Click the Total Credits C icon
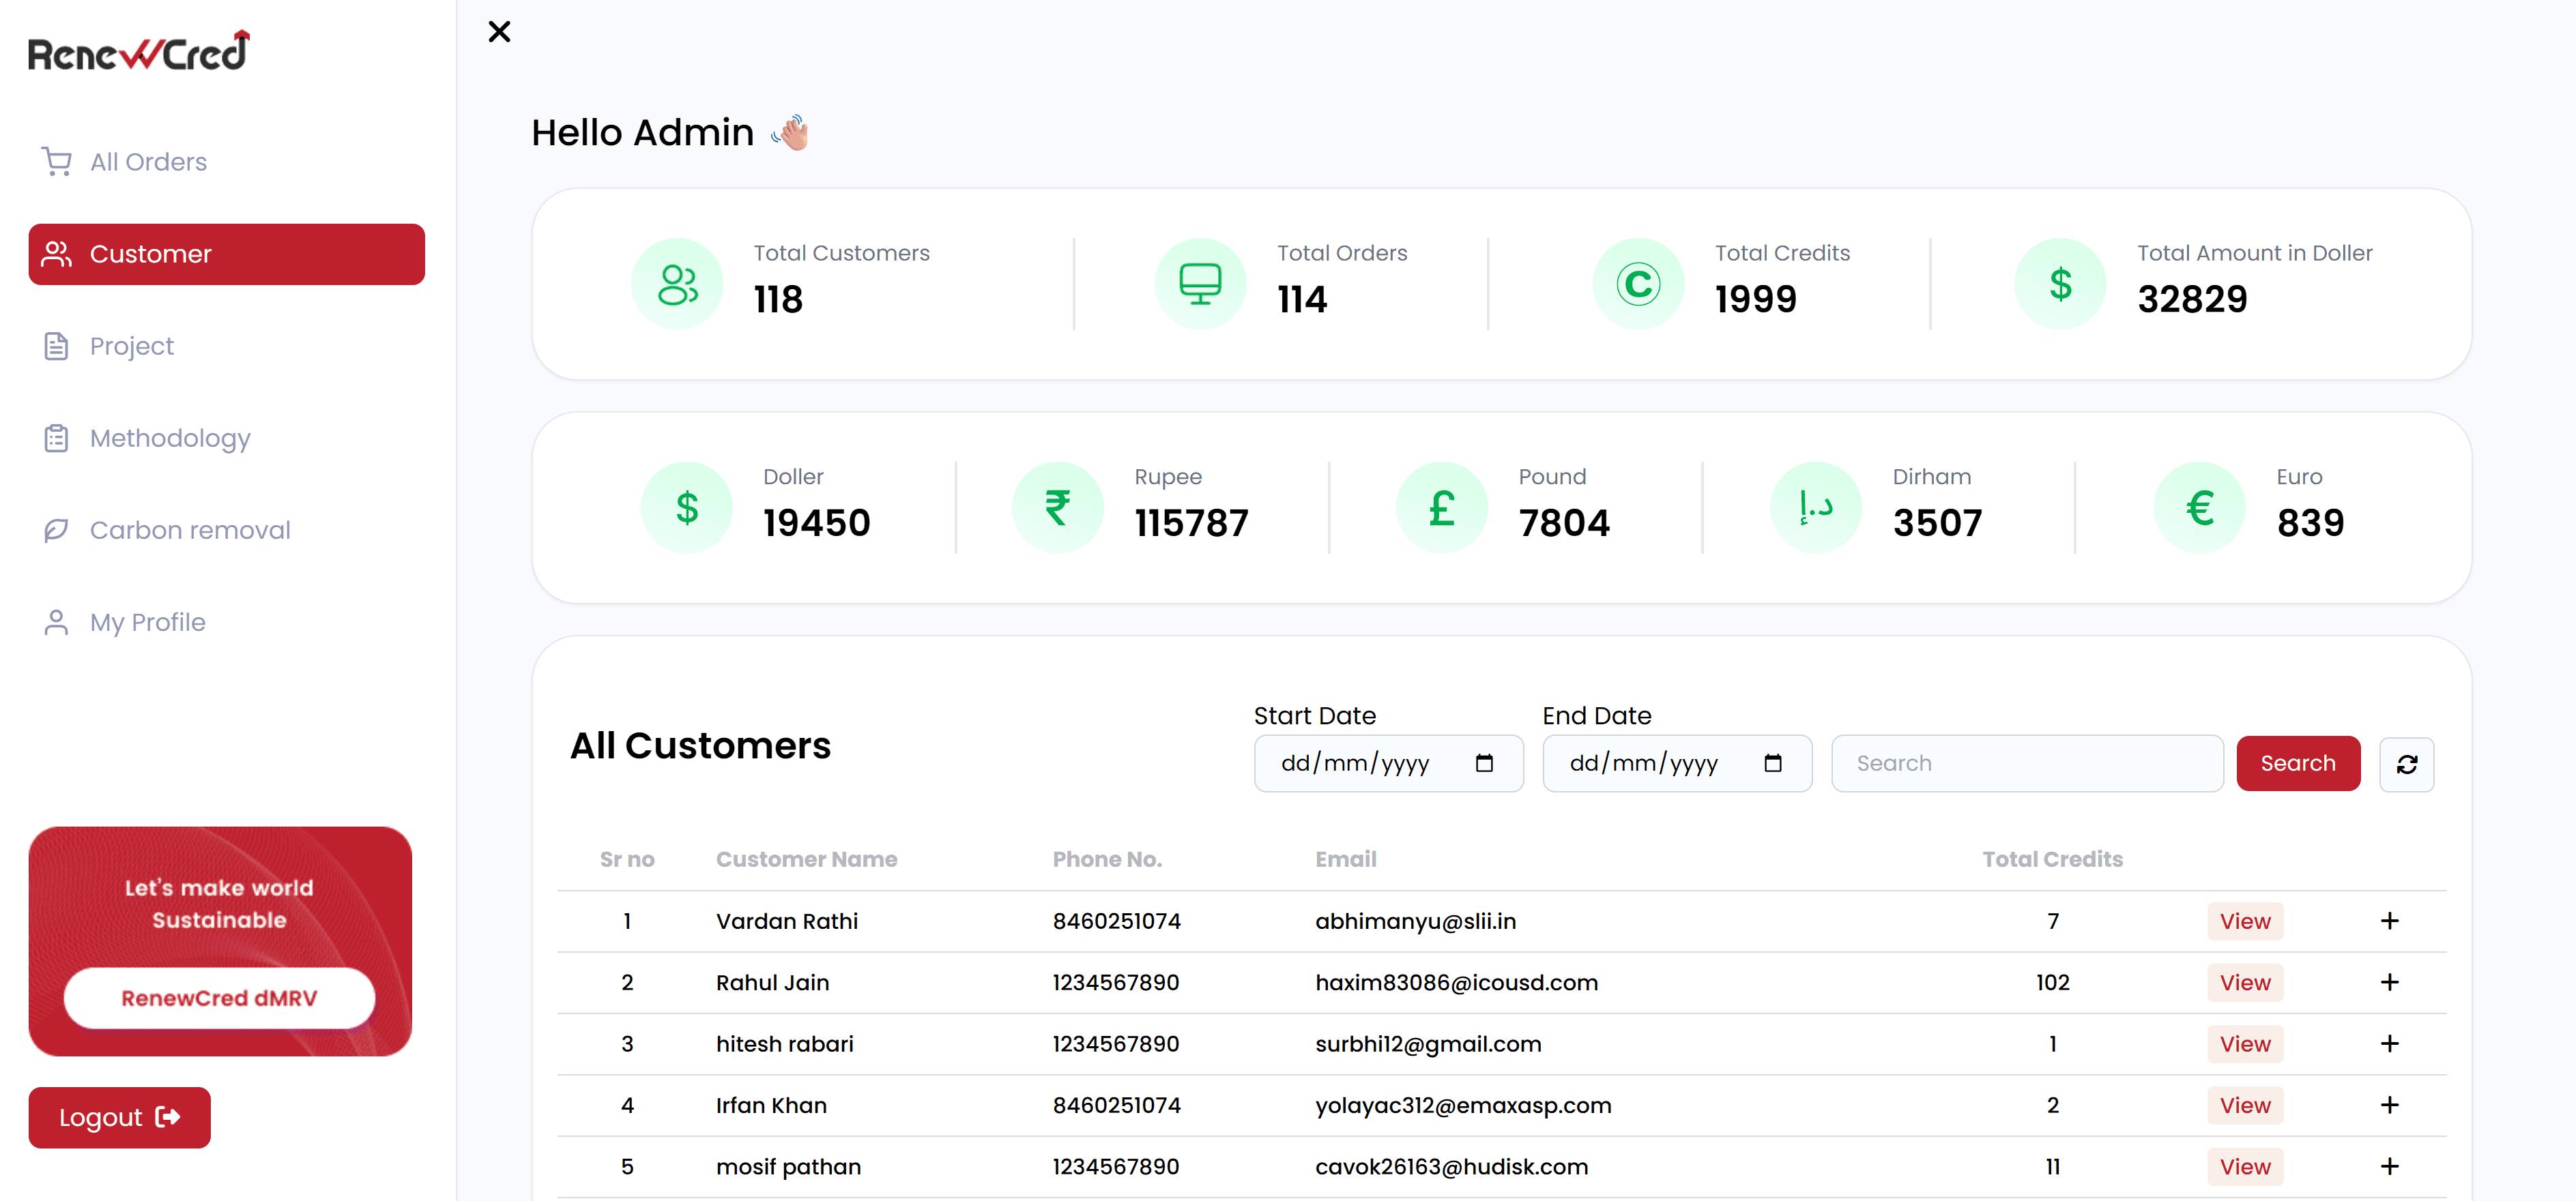 tap(1637, 284)
